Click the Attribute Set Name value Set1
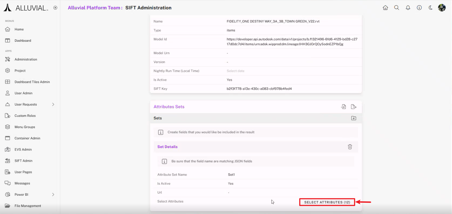The width and height of the screenshot is (452, 214). [x=231, y=175]
